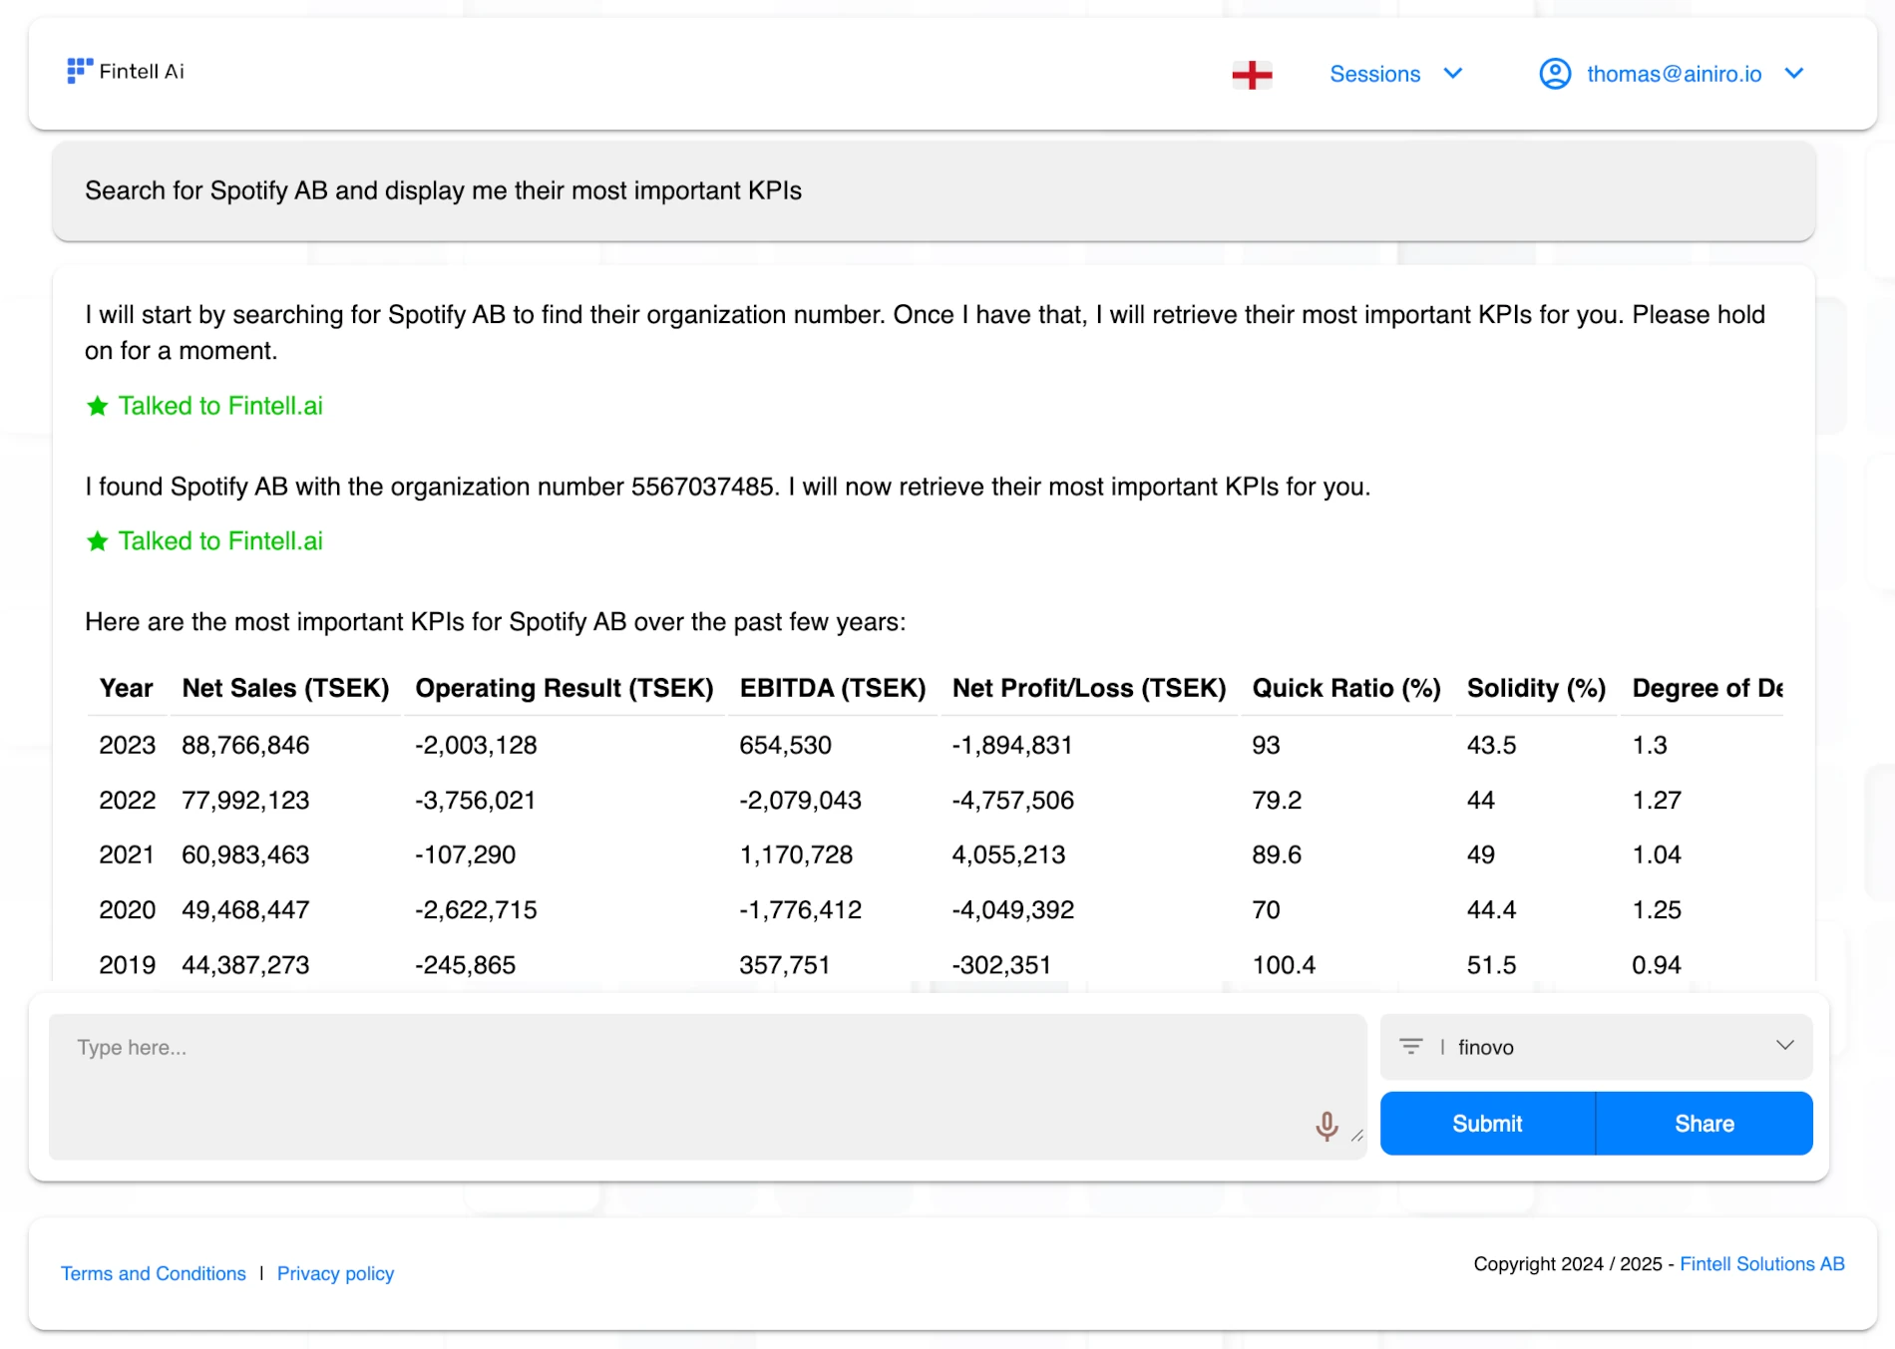
Task: Open the account dropdown next to thomas@ainiro.io
Action: pyautogui.click(x=1794, y=73)
